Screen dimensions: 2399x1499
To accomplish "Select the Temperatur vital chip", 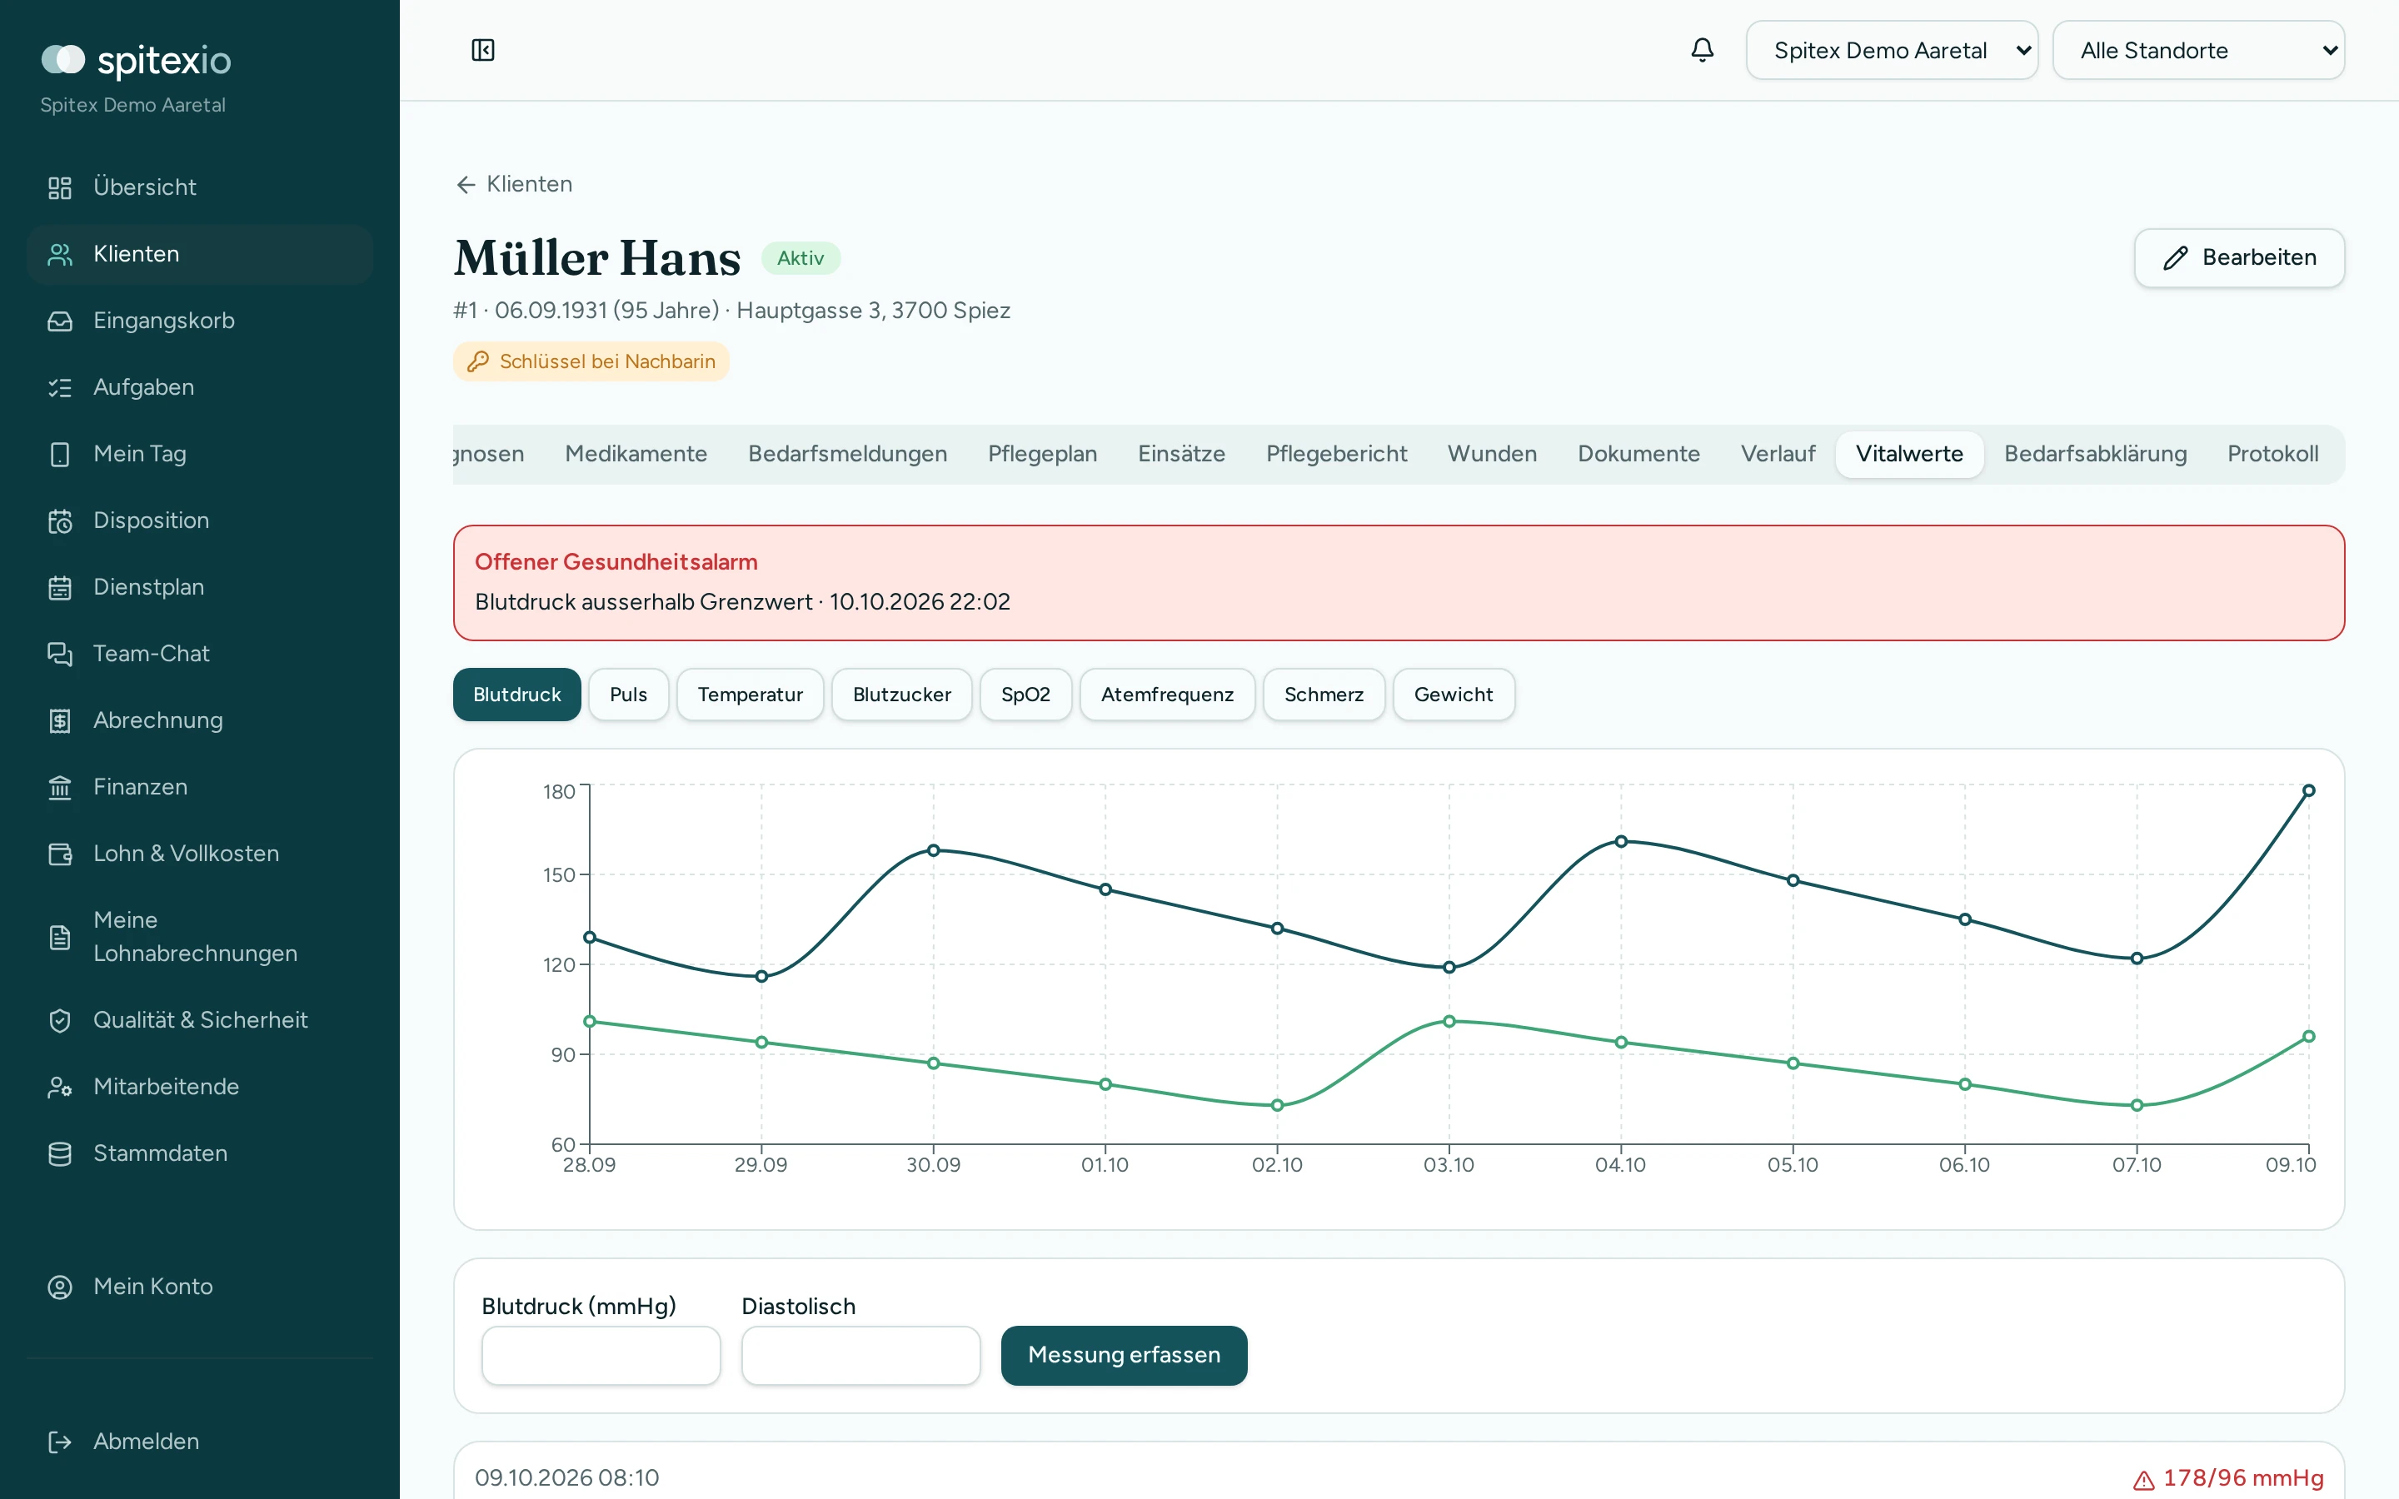I will [x=750, y=694].
